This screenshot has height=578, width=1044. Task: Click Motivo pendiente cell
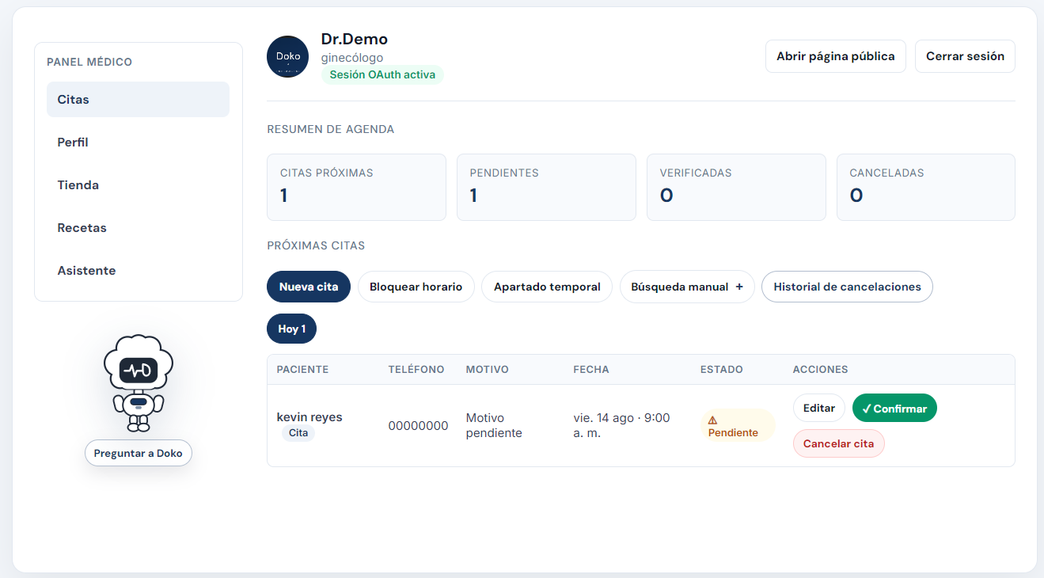(x=494, y=425)
